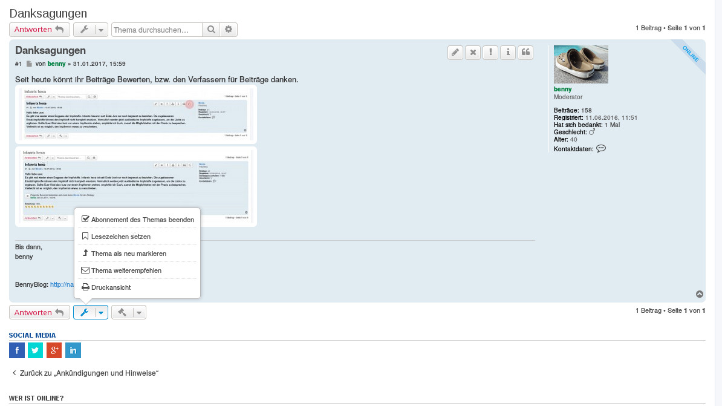Share on Facebook via social icon
Image resolution: width=722 pixels, height=406 pixels.
pyautogui.click(x=17, y=350)
